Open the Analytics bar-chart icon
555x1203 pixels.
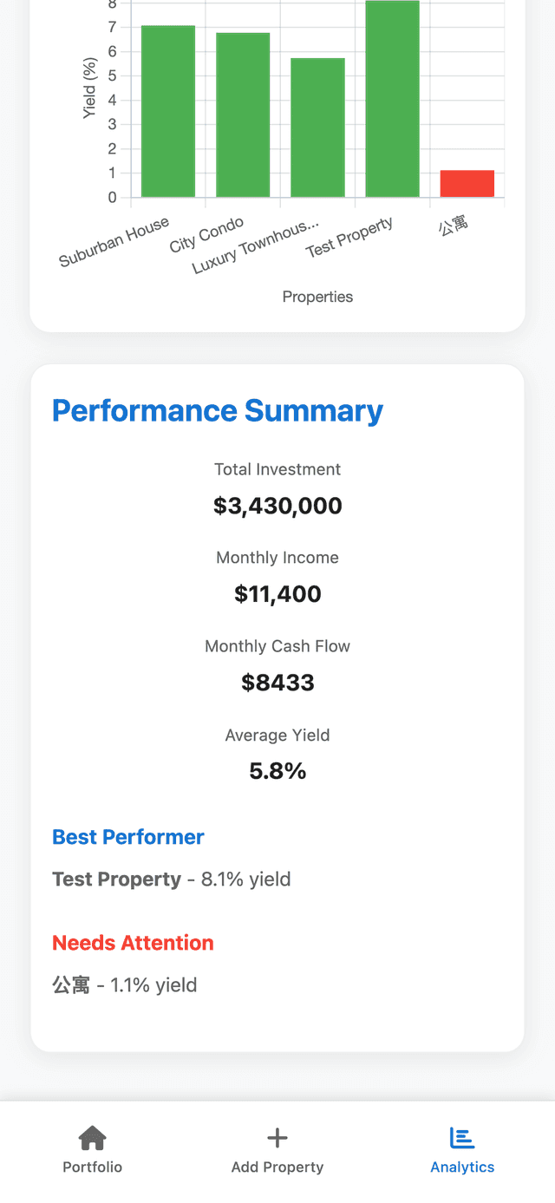pos(462,1137)
